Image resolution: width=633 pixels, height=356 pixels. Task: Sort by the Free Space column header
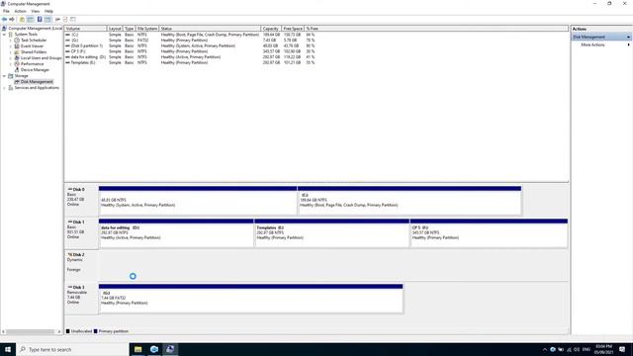click(293, 29)
